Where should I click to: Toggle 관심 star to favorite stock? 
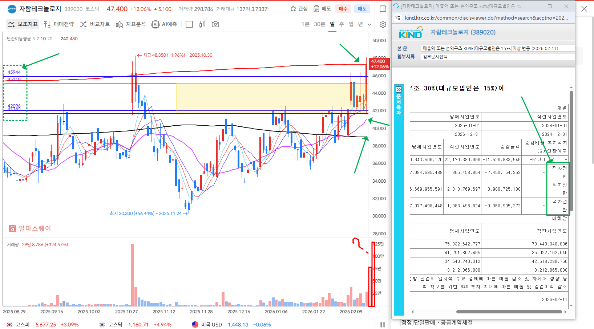[x=299, y=9]
